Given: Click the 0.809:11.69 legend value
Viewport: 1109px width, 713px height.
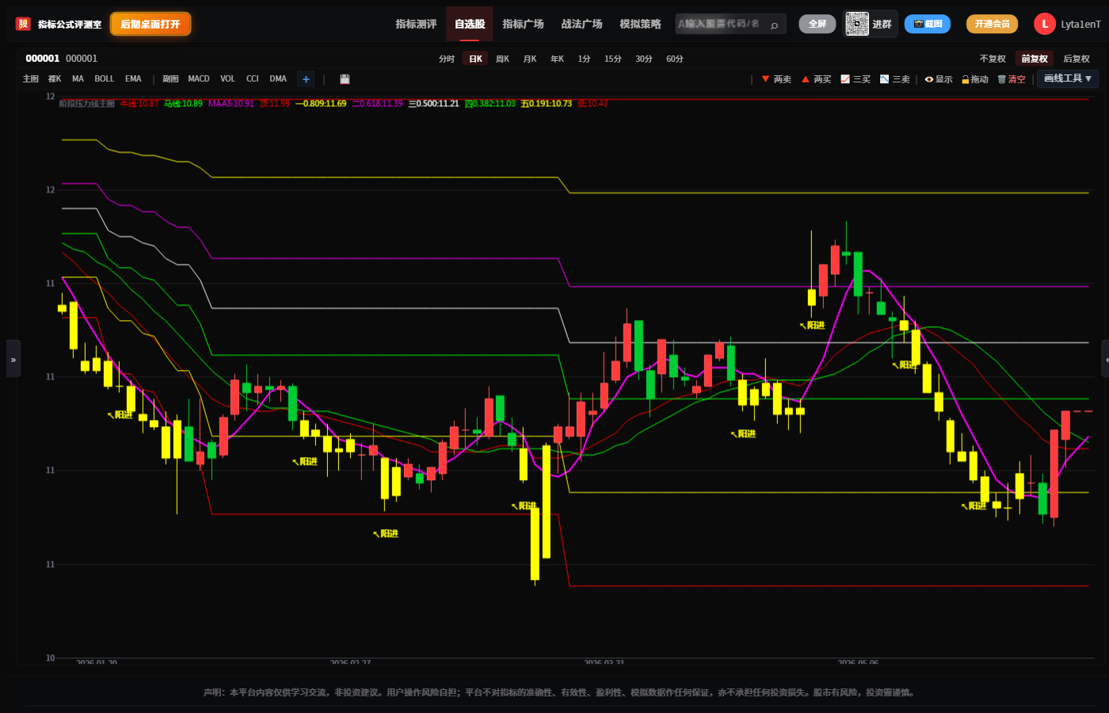Looking at the screenshot, I should (x=321, y=104).
